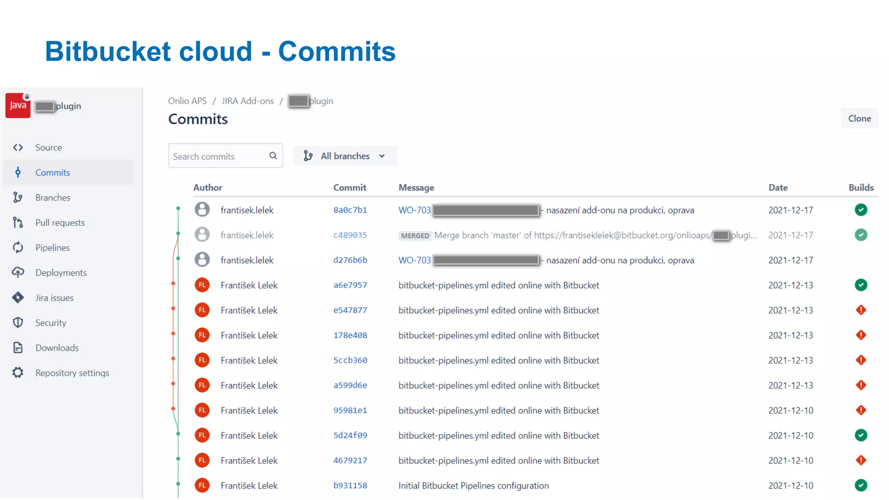Open Jira issues in sidebar
Screen dimensions: 889x500
(x=54, y=298)
